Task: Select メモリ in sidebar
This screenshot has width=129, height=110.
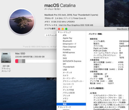Action: pyautogui.click(x=66, y=98)
